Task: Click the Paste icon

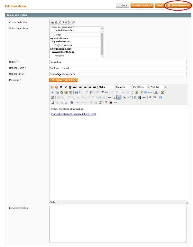Action: (x=61, y=92)
